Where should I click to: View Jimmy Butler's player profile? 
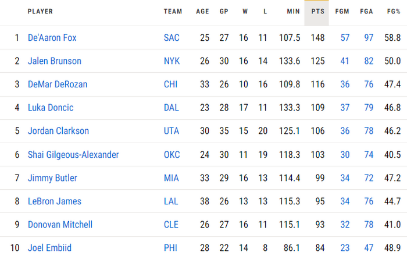[52, 178]
